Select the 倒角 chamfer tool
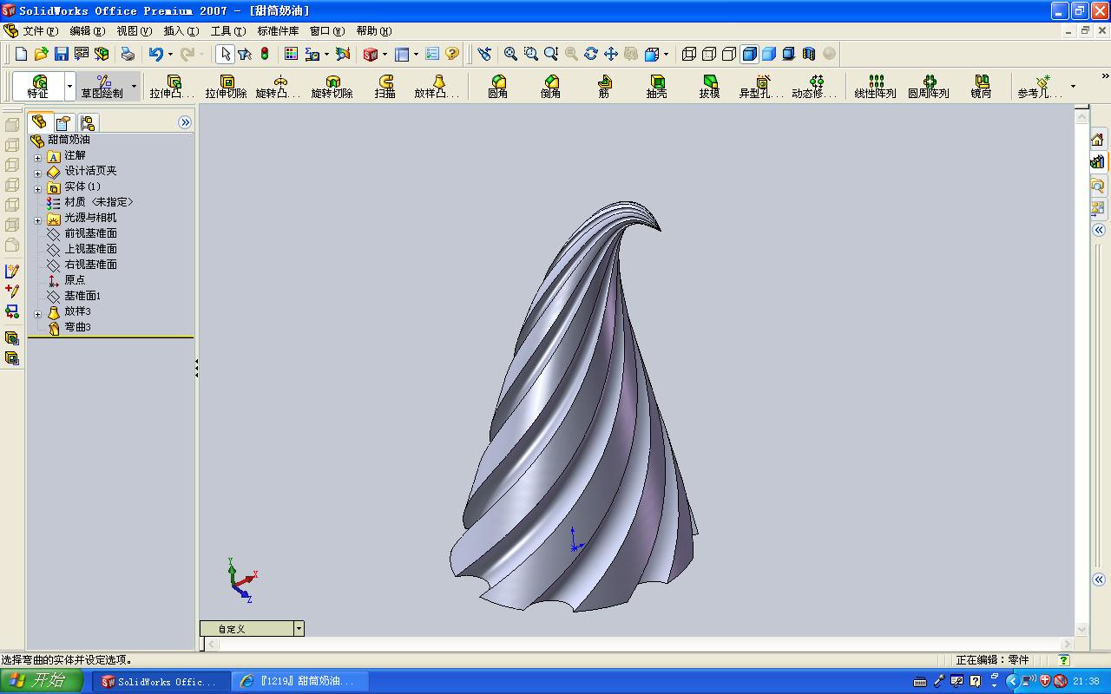 (x=550, y=87)
